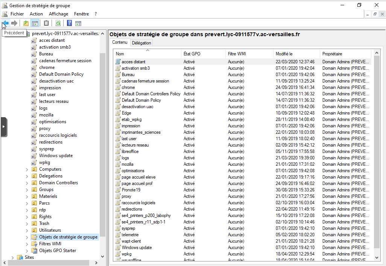The height and width of the screenshot is (266, 386).
Task: Select page accueil eleve in list
Action: click(138, 177)
